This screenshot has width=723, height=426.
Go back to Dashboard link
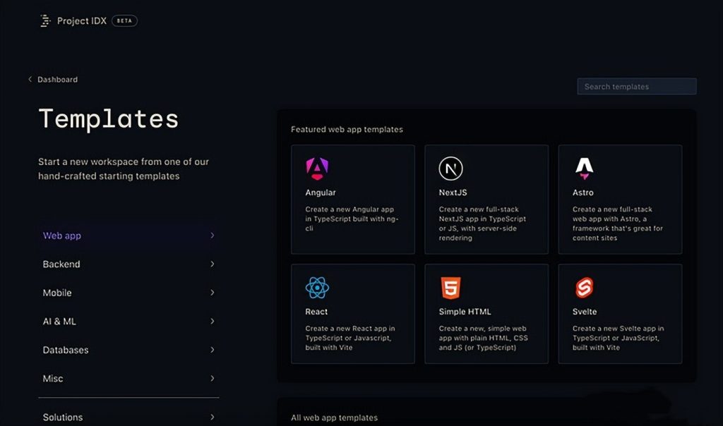(x=57, y=80)
